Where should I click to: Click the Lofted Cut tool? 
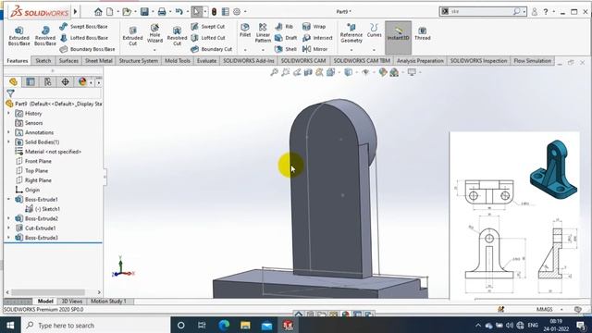[x=208, y=38]
